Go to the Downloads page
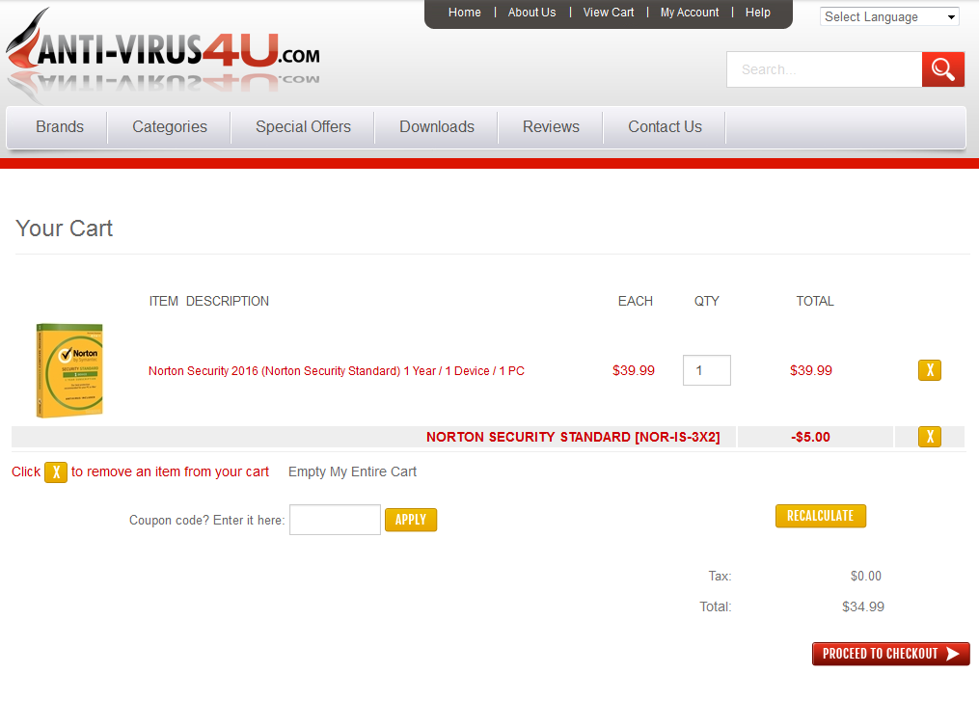This screenshot has height=727, width=979. point(436,126)
